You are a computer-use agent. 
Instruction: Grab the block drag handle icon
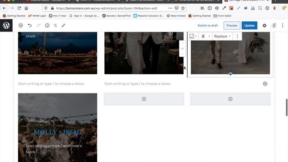[x=182, y=49]
